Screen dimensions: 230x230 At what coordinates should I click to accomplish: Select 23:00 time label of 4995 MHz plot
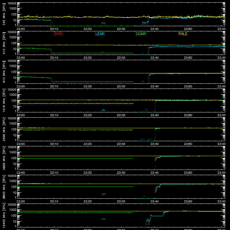click(x=221, y=173)
